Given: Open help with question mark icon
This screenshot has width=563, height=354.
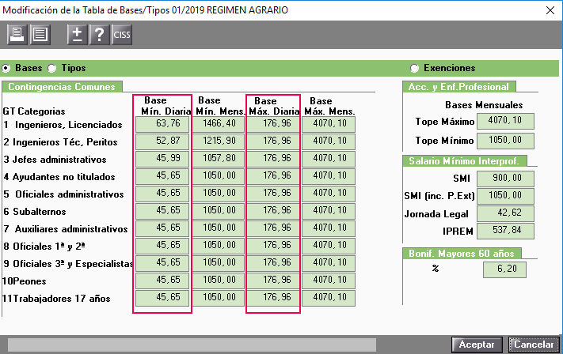Looking at the screenshot, I should [x=100, y=35].
